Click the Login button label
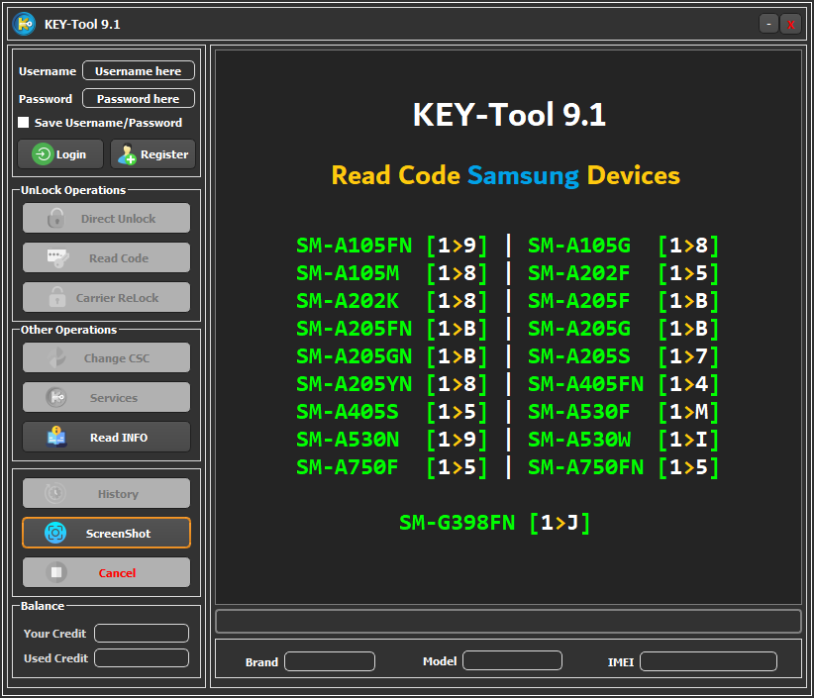The width and height of the screenshot is (814, 698). pos(71,154)
